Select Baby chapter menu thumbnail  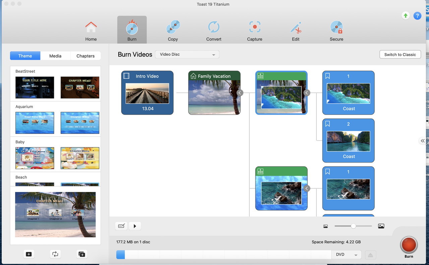(80, 158)
